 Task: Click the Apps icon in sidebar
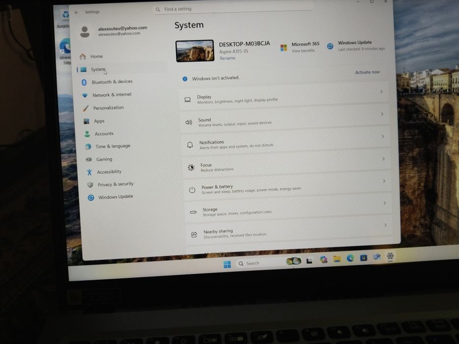click(x=87, y=121)
